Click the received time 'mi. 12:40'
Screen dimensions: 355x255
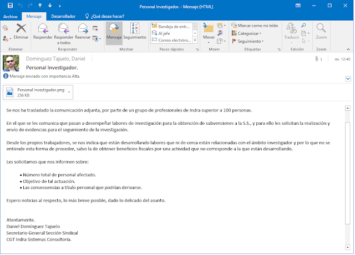coord(342,59)
